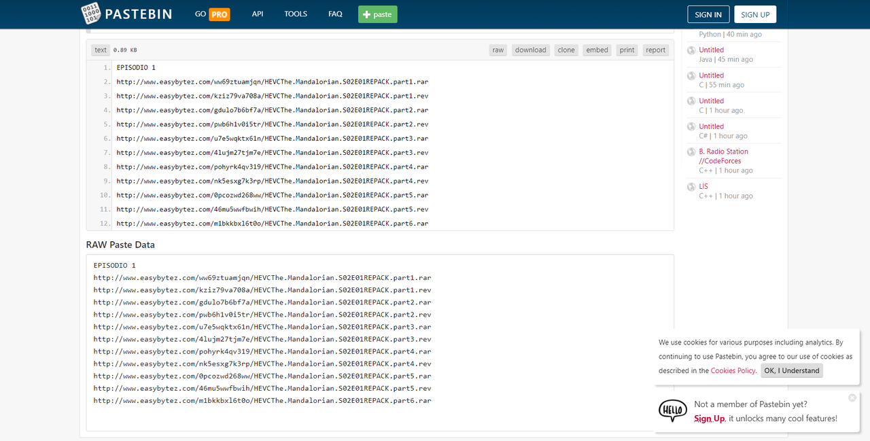Open the API menu item
870x441 pixels.
click(x=258, y=14)
